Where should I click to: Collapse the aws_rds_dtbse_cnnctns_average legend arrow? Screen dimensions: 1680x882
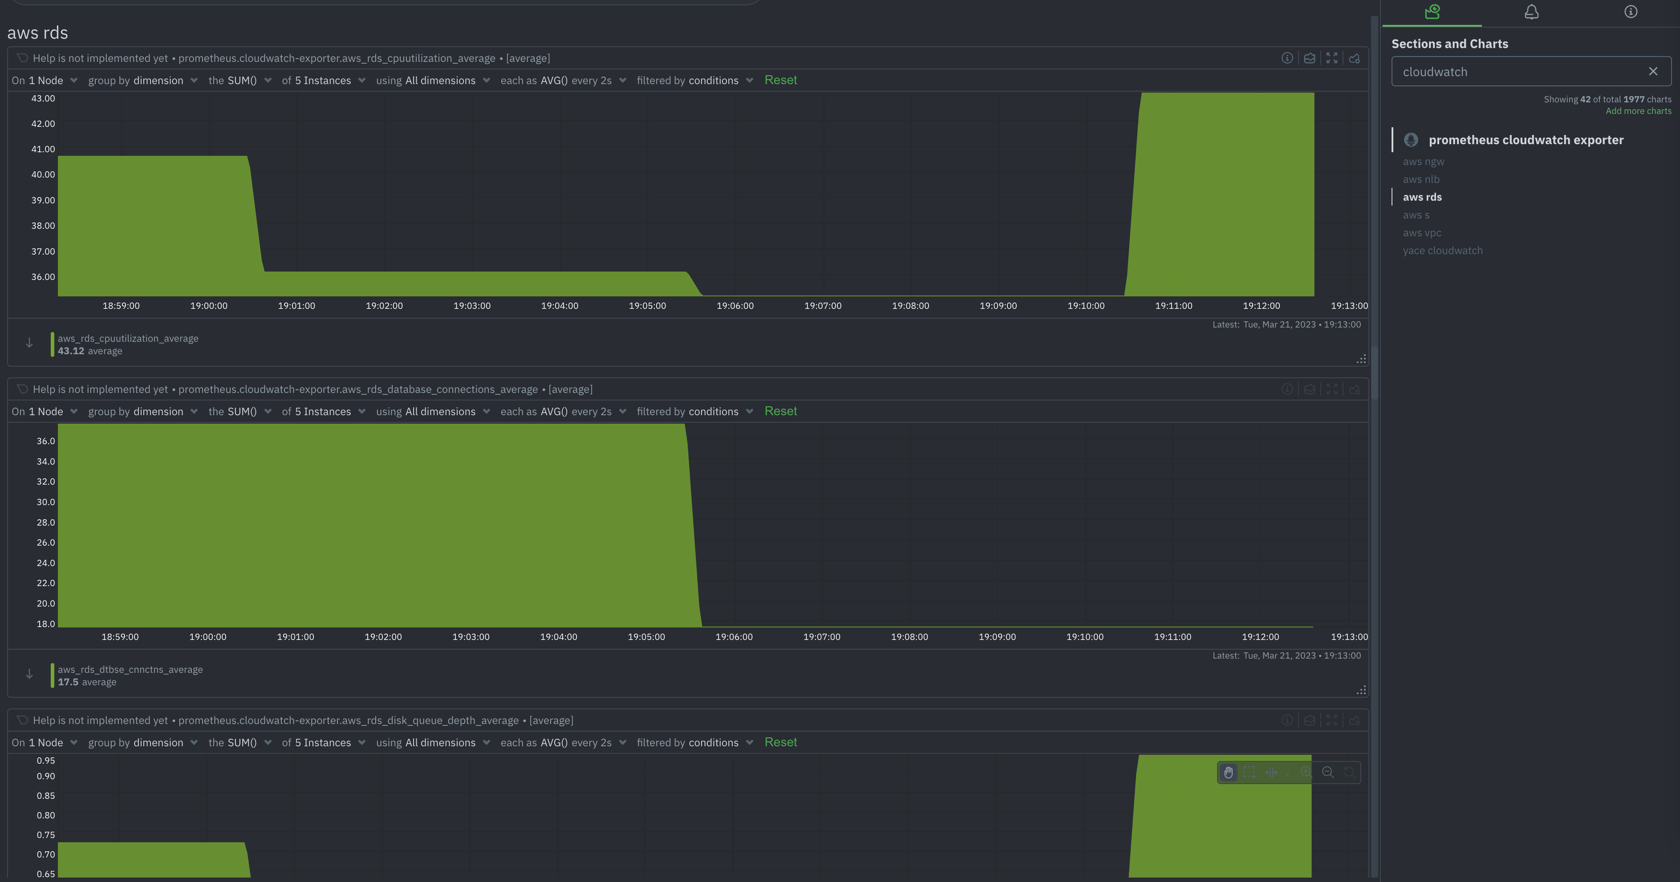(29, 674)
